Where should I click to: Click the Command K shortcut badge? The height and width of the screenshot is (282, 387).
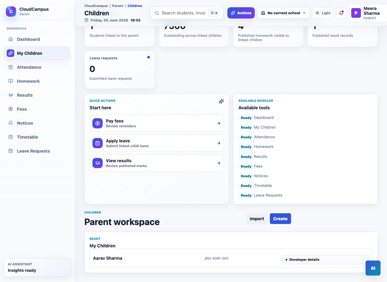(214, 13)
